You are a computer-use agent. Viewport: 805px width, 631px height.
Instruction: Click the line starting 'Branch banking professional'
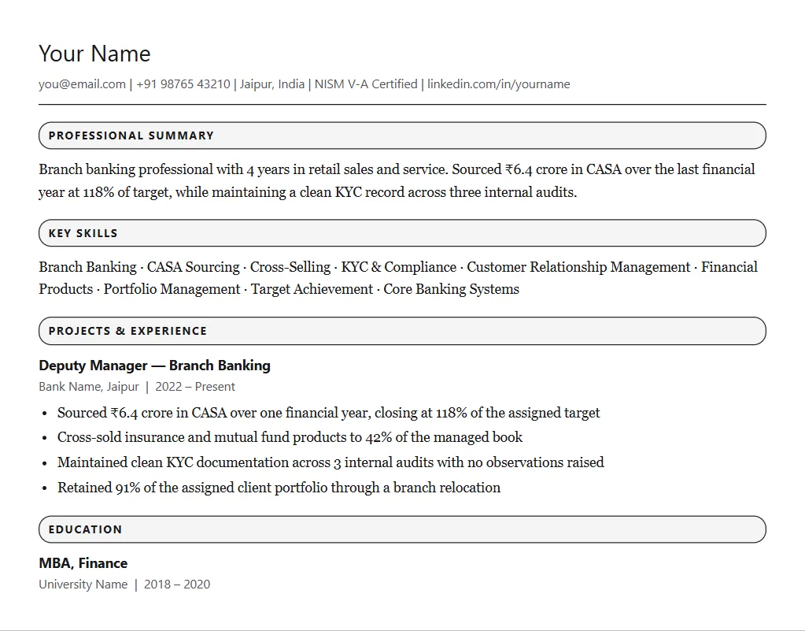[397, 169]
